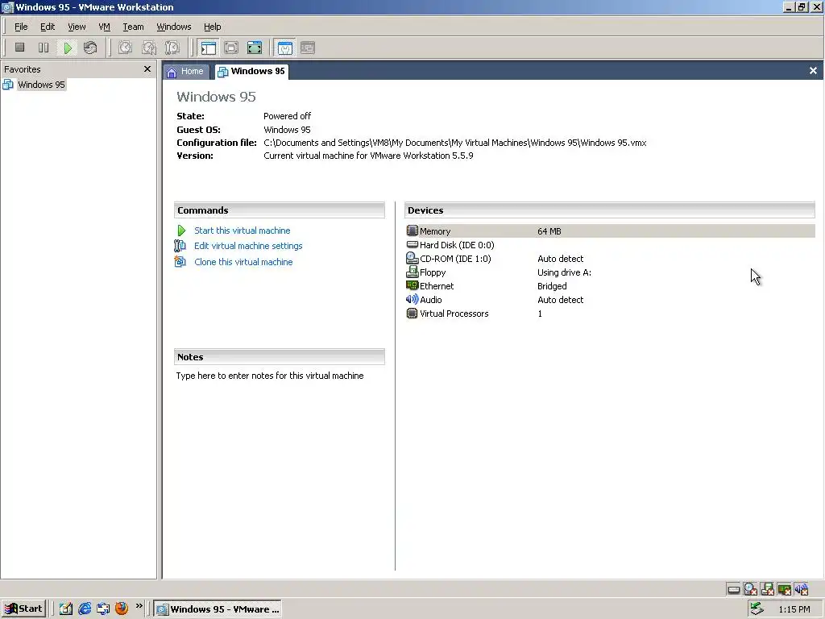
Task: Click the Full Screen toolbar icon
Action: click(255, 48)
